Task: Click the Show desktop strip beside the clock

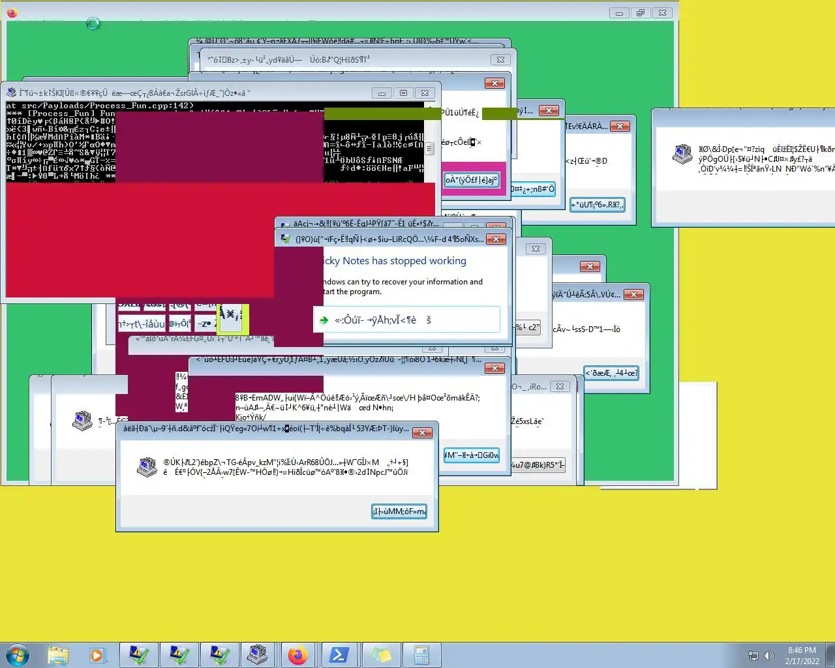Action: tap(830, 655)
